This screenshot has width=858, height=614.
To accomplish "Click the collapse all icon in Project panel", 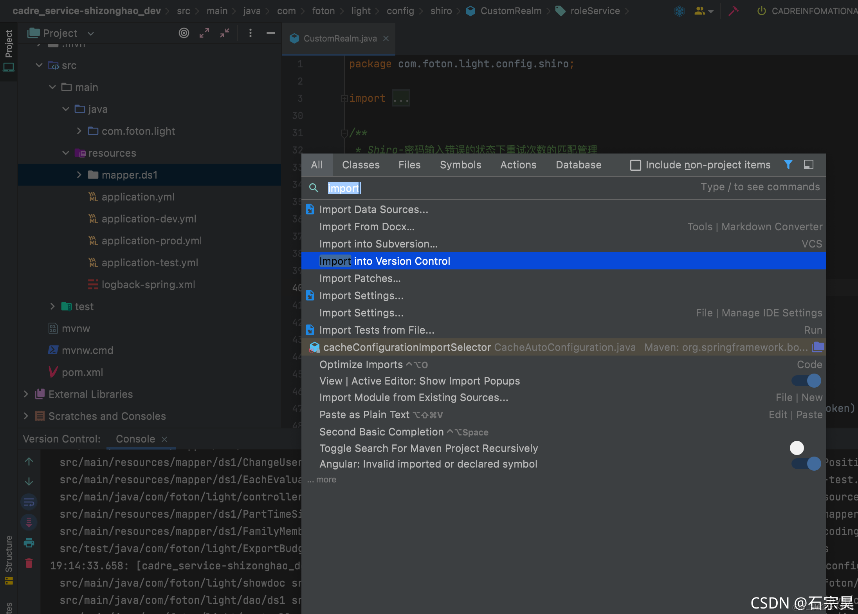I will pyautogui.click(x=224, y=33).
